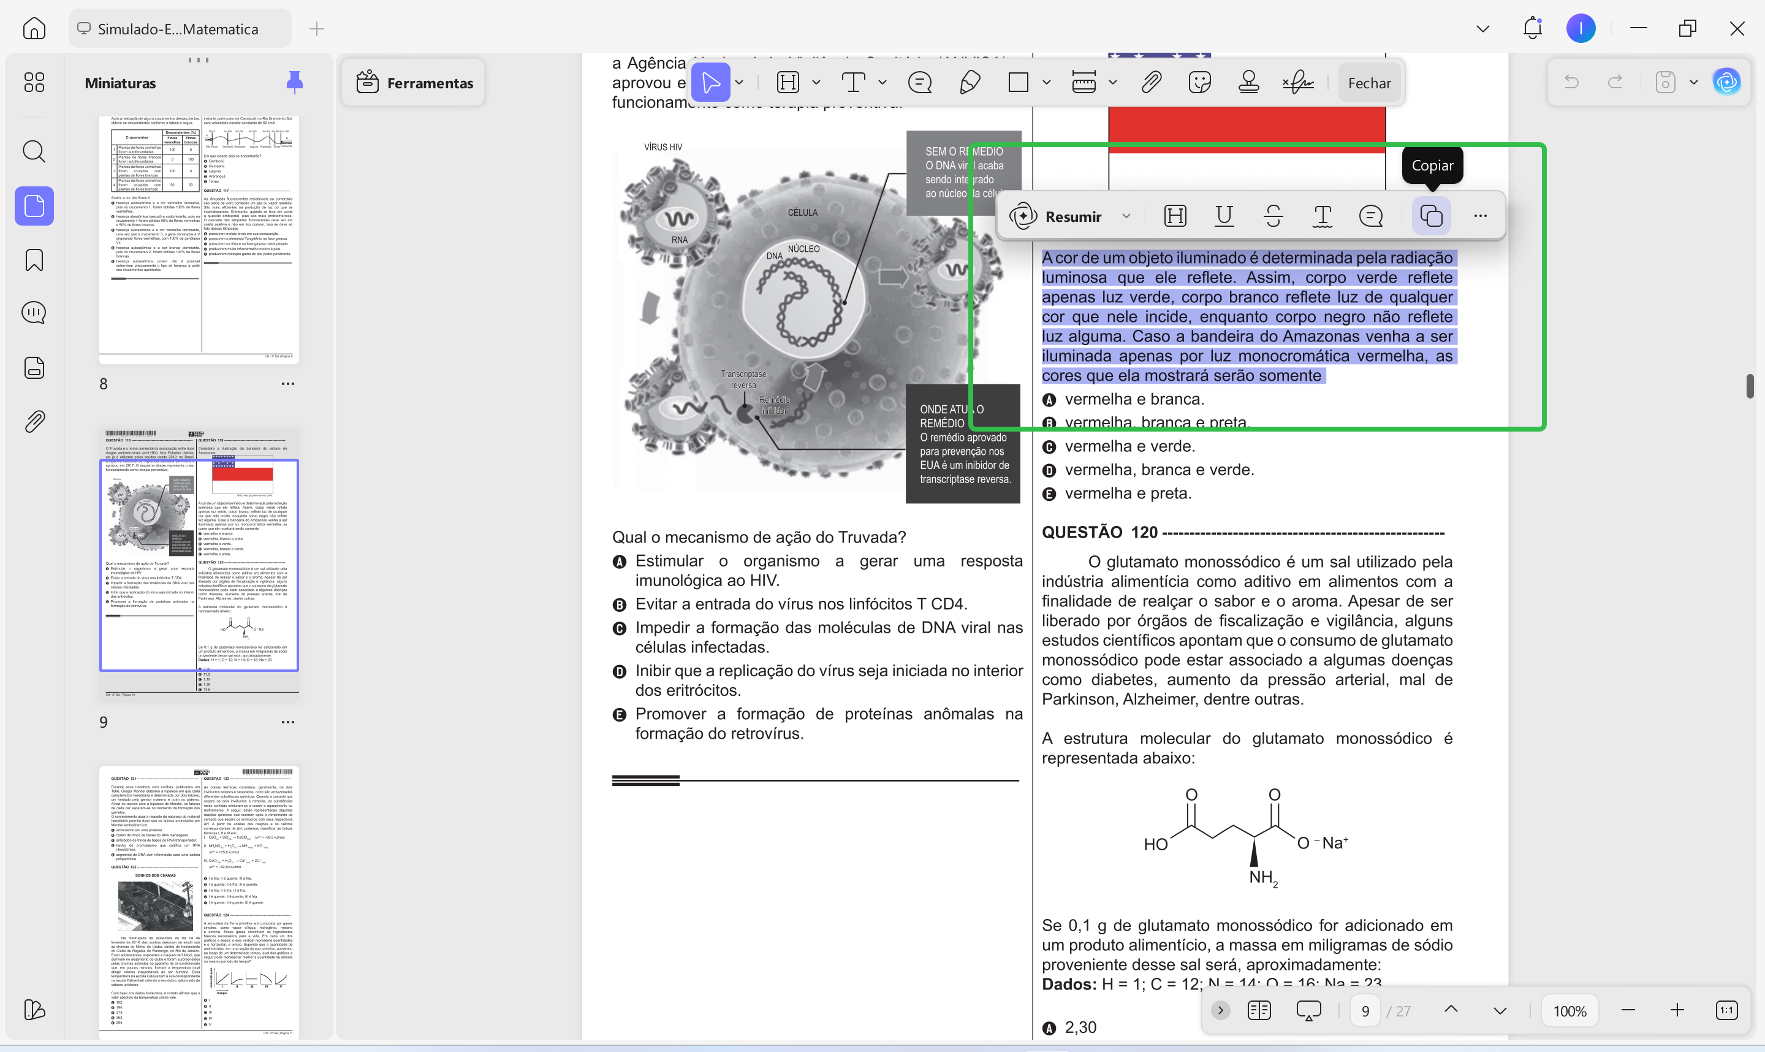The width and height of the screenshot is (1765, 1052).
Task: Add a sticky note comment from top toolbar
Action: coord(920,82)
